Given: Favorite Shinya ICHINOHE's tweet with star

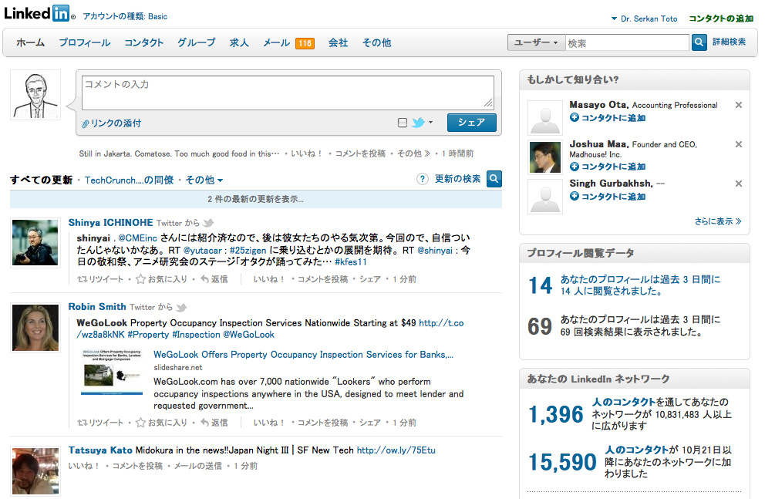Looking at the screenshot, I should [161, 279].
